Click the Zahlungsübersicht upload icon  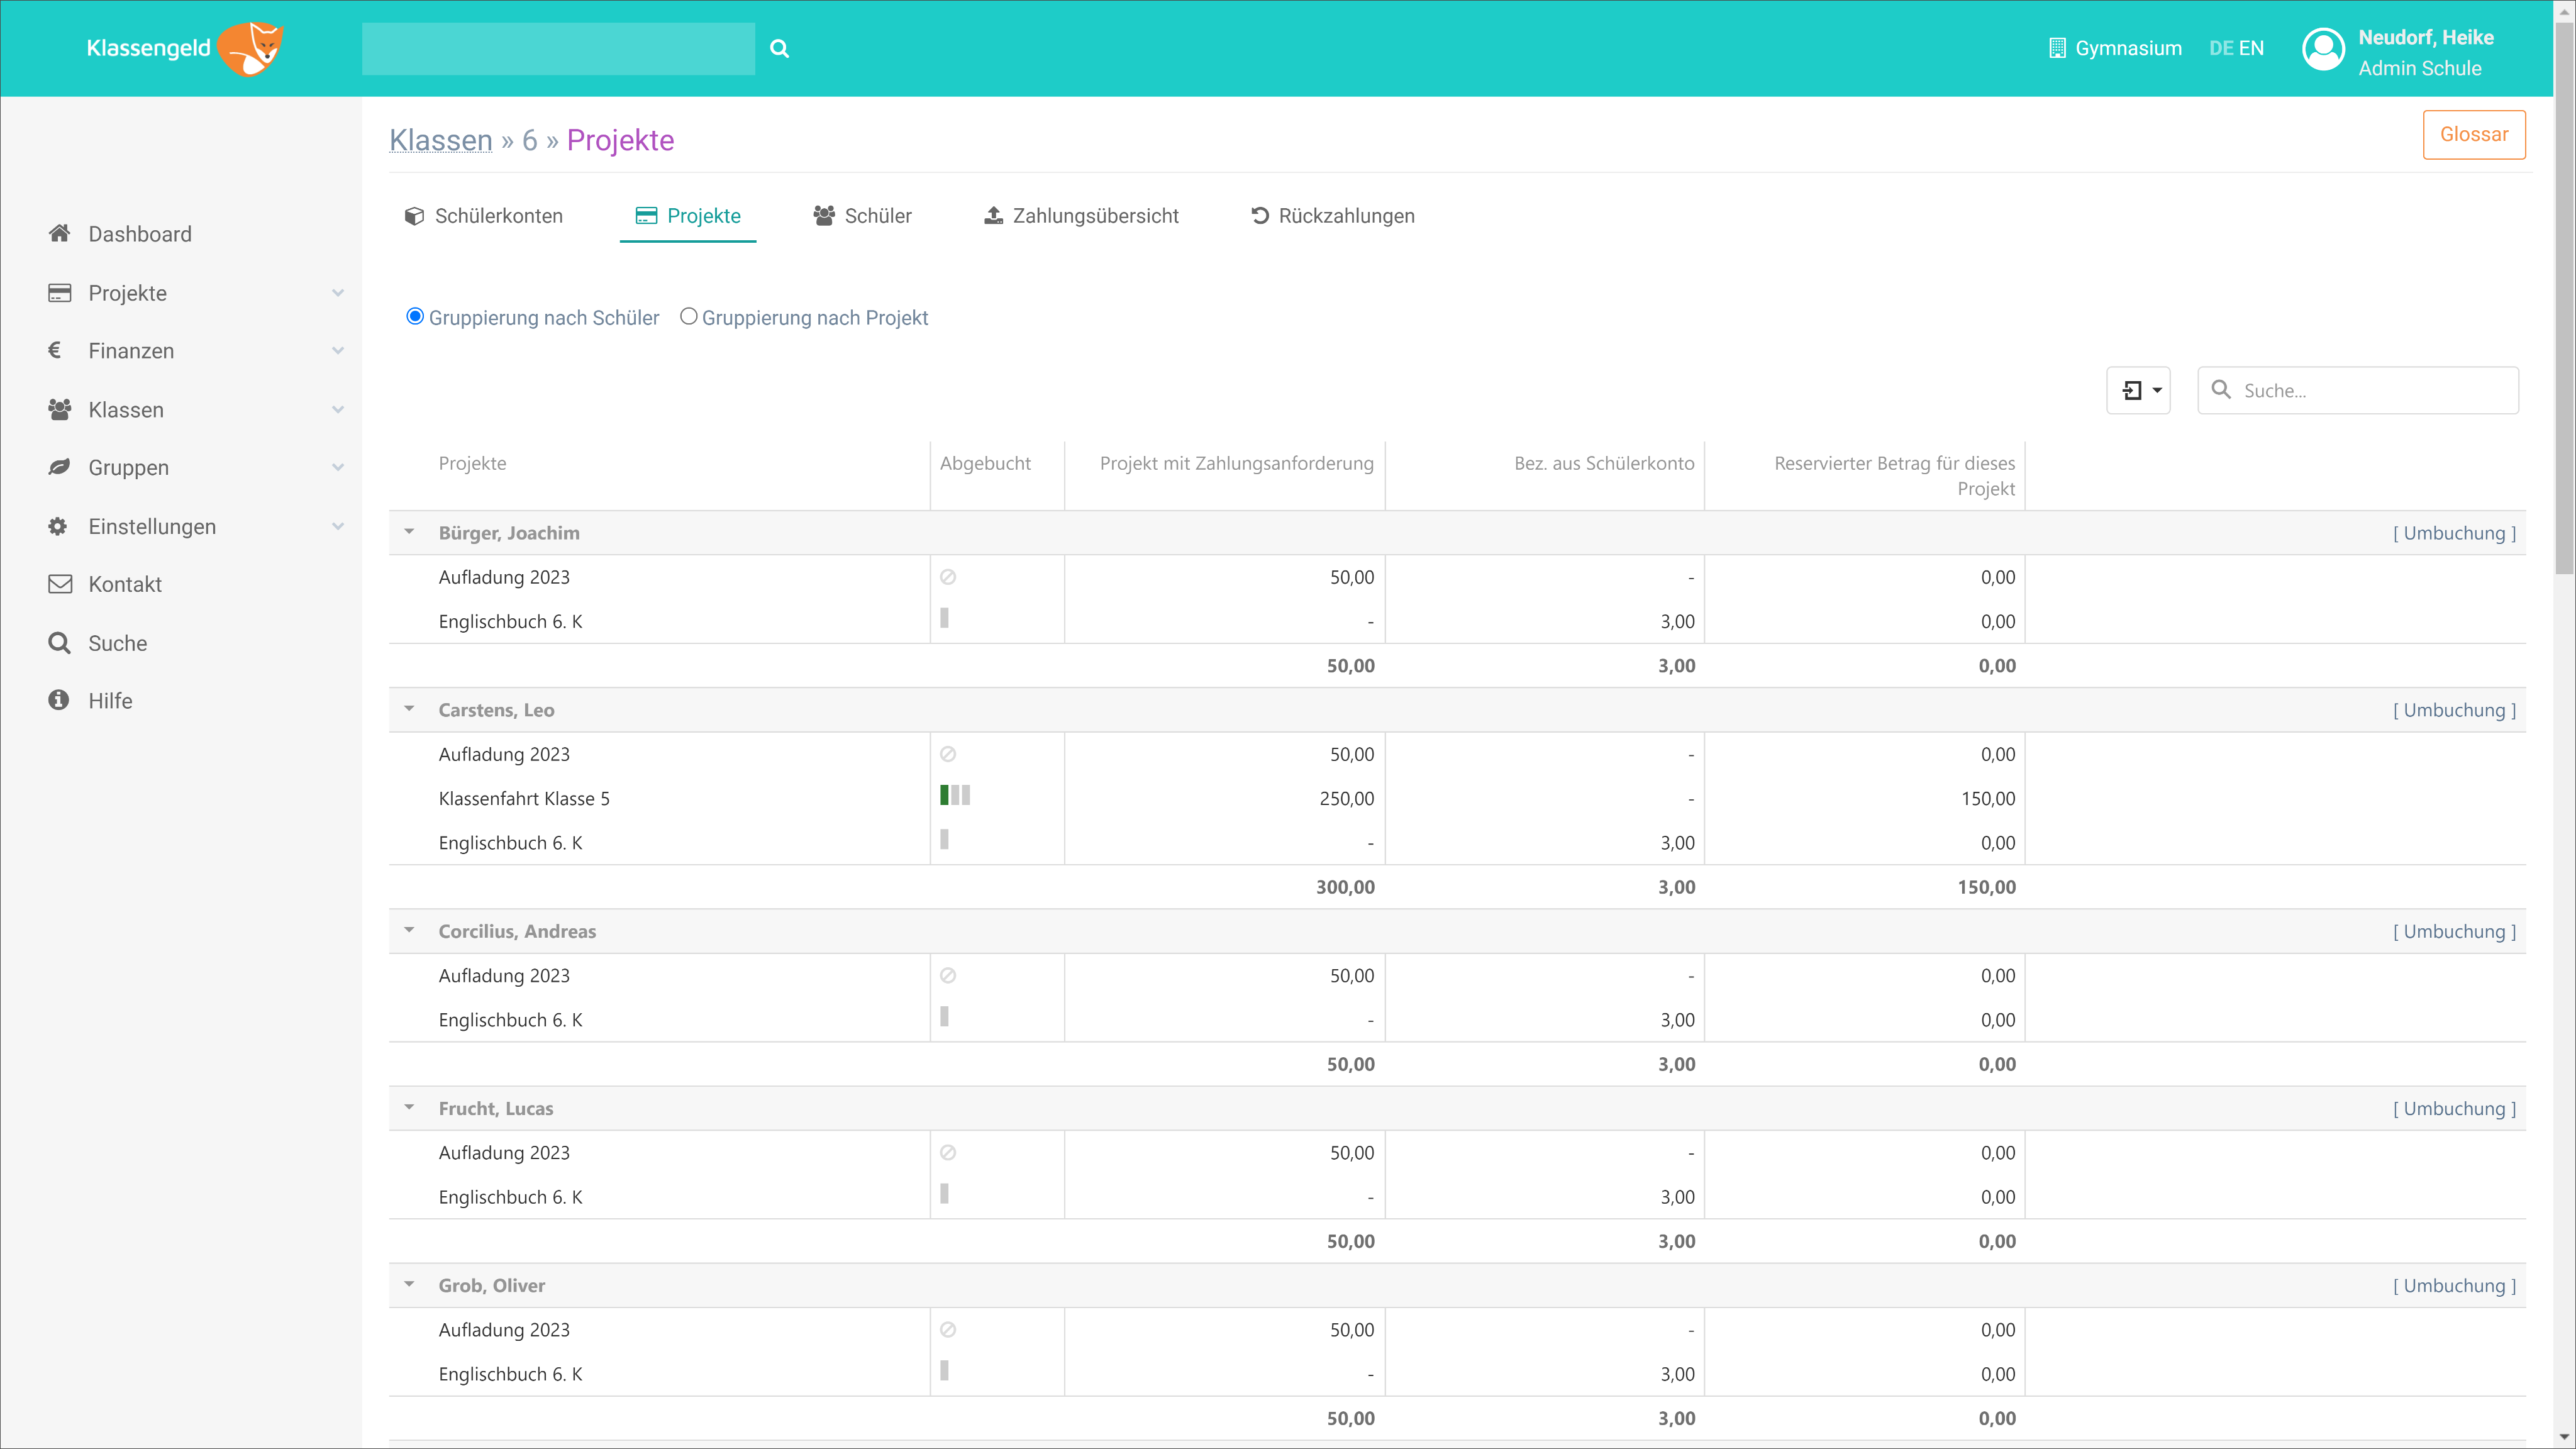pyautogui.click(x=993, y=215)
